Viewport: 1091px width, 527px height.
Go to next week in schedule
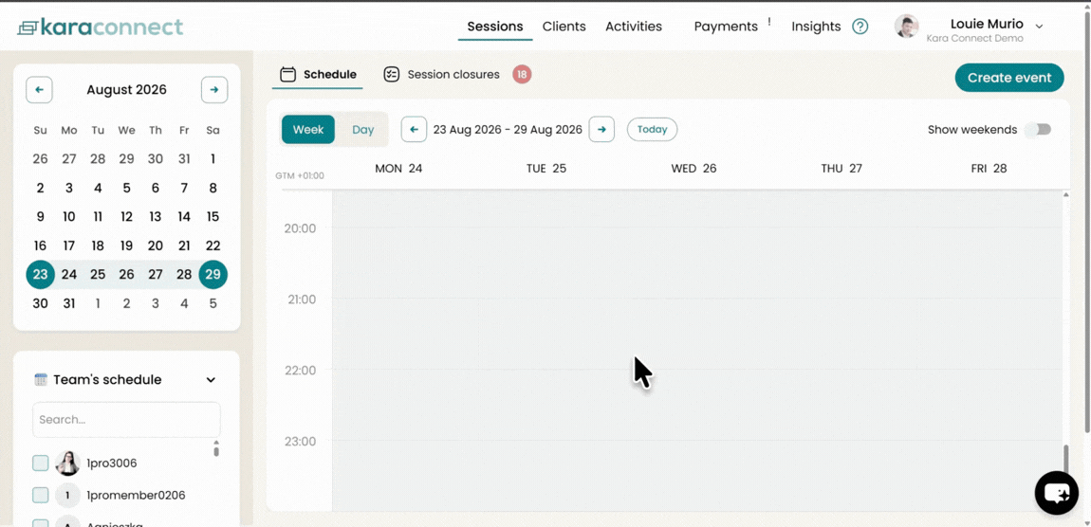coord(601,129)
